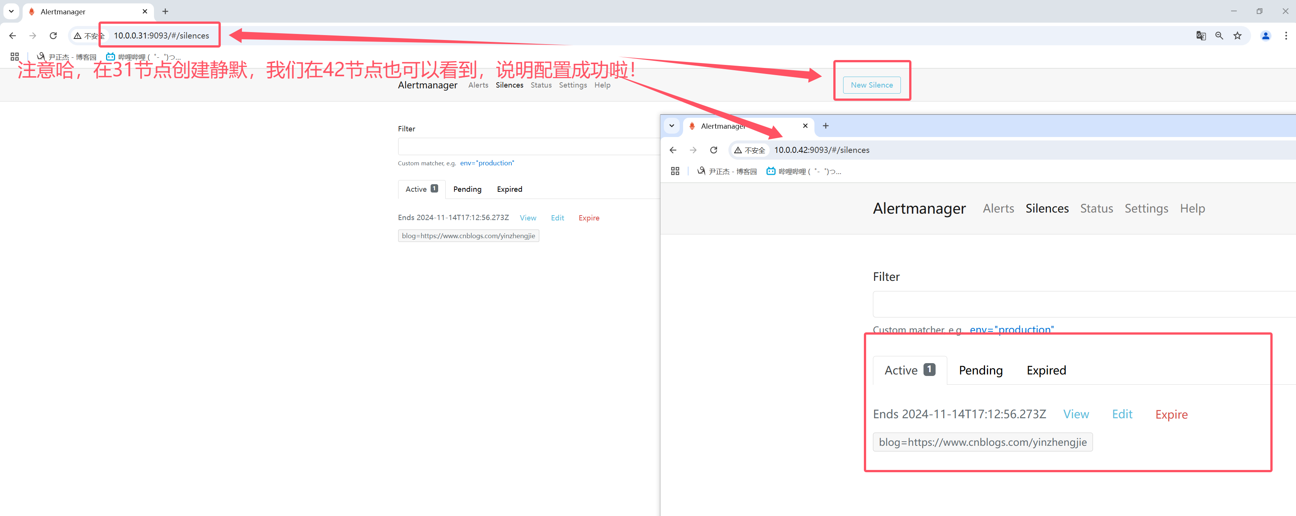Select the Pending tab
This screenshot has height=516, width=1296.
click(x=979, y=370)
